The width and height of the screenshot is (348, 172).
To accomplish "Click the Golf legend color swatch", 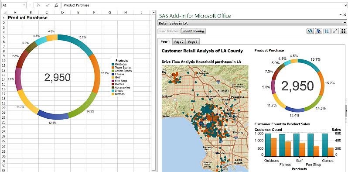I will (113, 78).
